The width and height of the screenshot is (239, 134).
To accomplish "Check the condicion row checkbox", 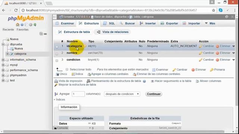I will 57,61.
